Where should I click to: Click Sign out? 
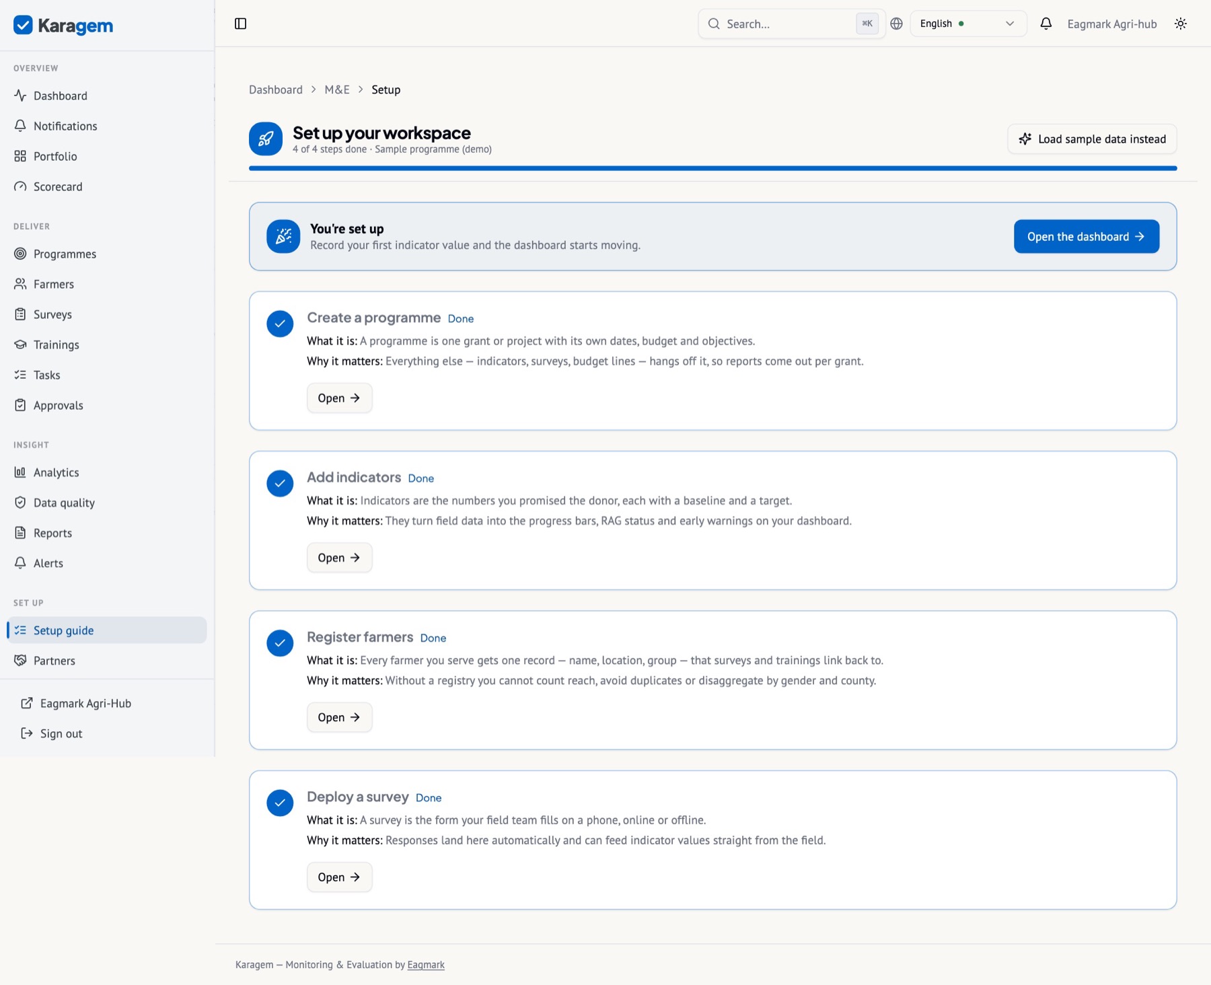107,733
